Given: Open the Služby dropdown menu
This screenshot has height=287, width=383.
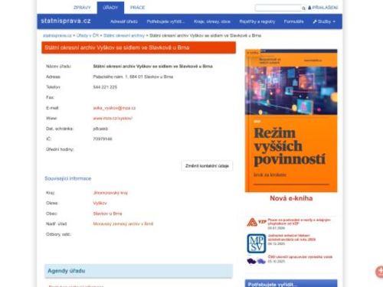Looking at the screenshot, I should pyautogui.click(x=324, y=21).
